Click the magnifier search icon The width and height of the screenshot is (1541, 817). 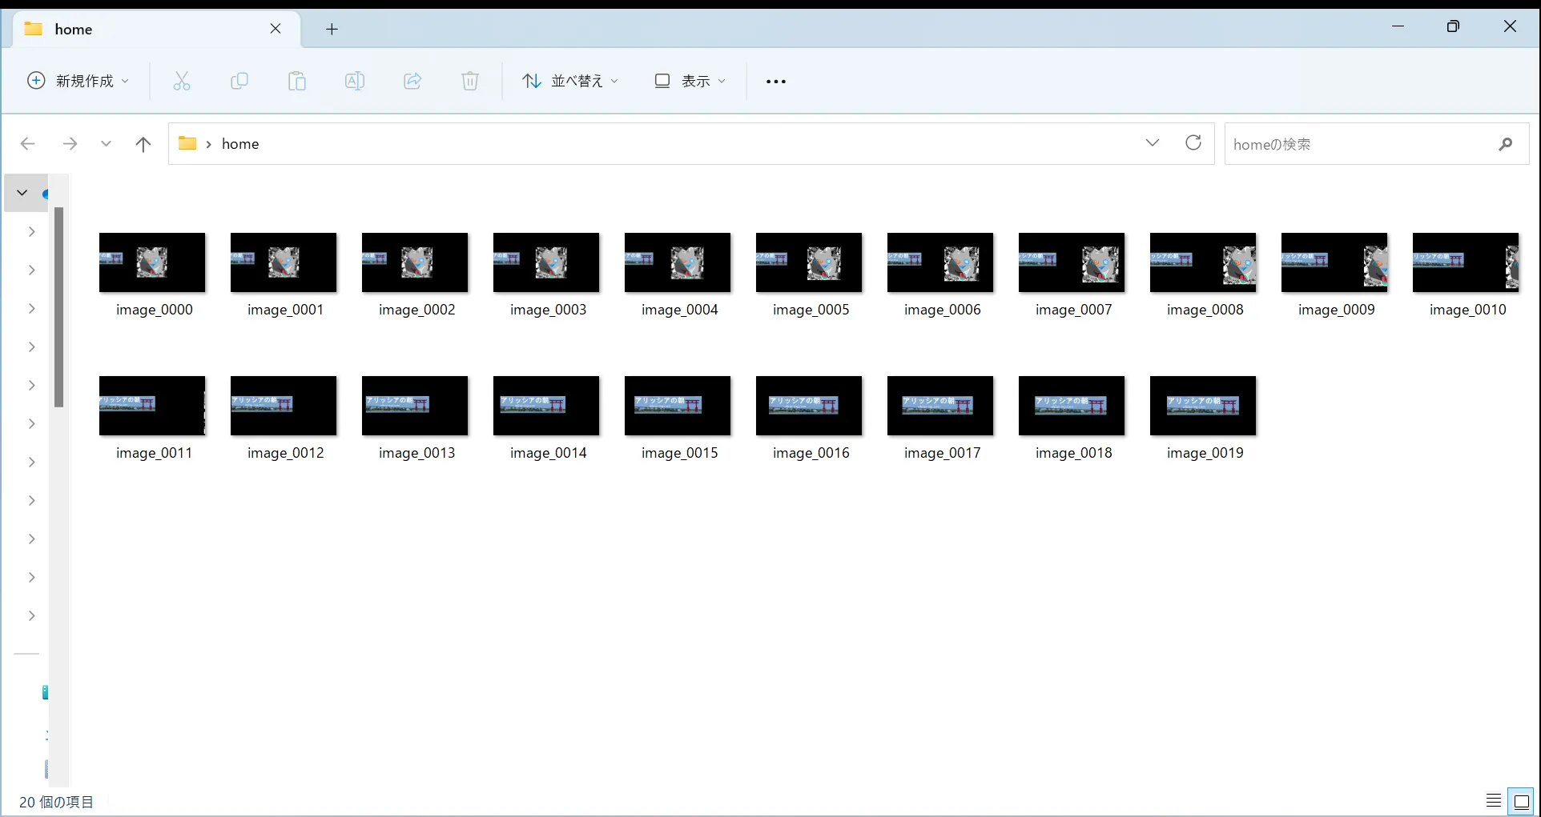(x=1506, y=144)
